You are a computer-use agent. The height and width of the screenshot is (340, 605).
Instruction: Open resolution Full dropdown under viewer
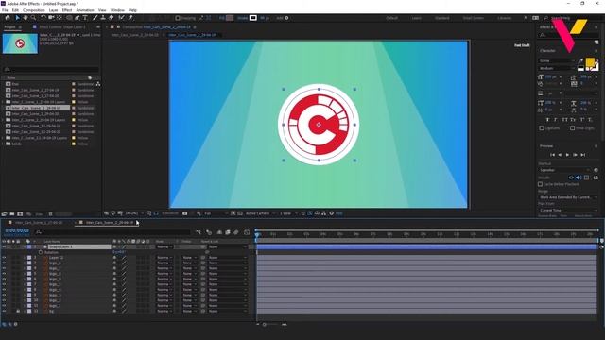point(215,213)
